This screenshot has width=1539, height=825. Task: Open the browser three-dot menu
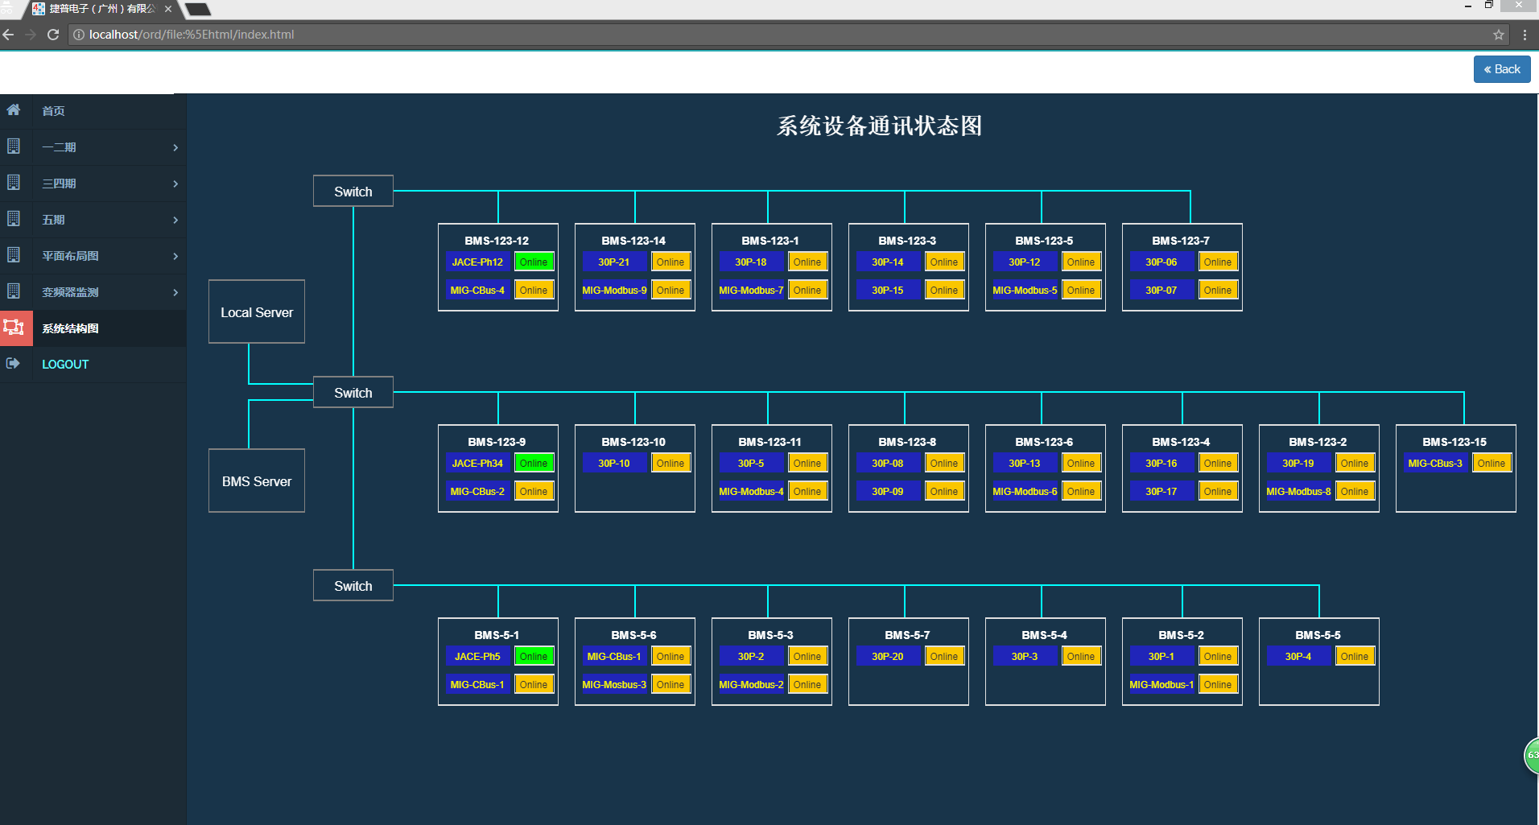(x=1525, y=35)
